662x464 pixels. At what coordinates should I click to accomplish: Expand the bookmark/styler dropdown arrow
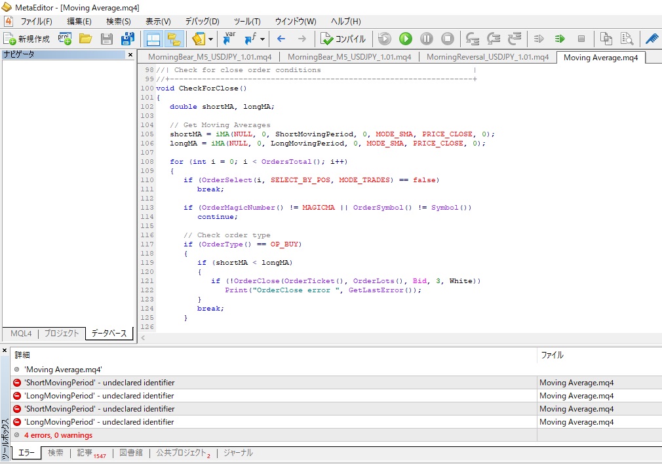210,39
